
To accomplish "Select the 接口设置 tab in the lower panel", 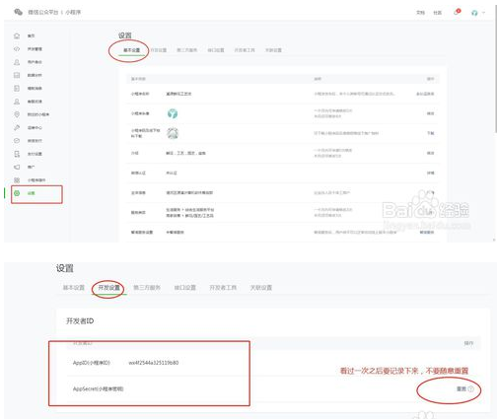I will [185, 288].
